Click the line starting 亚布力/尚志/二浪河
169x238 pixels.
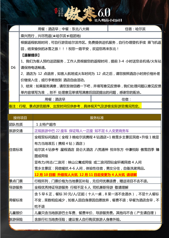[x=88, y=162]
